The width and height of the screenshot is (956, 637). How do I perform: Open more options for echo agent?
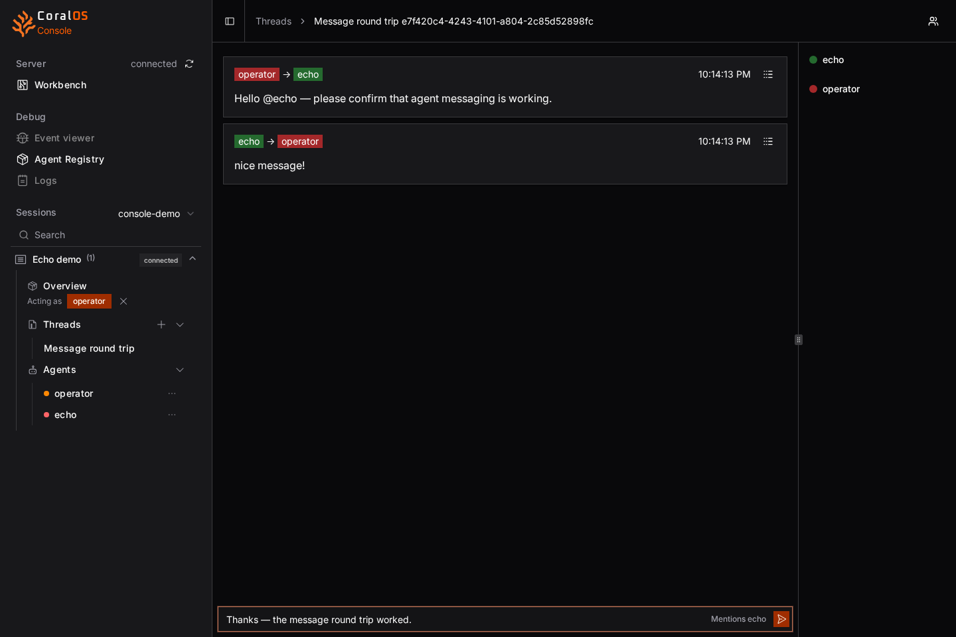172,415
